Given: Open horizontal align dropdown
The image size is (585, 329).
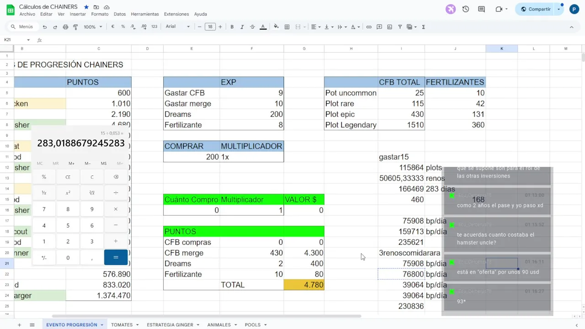Looking at the screenshot, I should pyautogui.click(x=316, y=27).
